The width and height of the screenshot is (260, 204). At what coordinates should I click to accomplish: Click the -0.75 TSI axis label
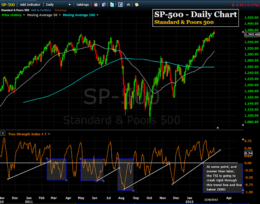coord(248,185)
